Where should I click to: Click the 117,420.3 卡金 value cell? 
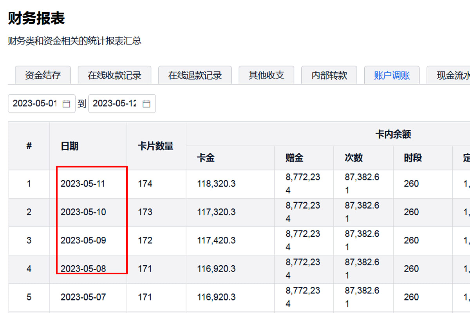point(216,241)
